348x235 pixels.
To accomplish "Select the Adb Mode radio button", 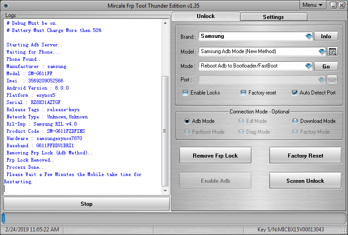I will pos(187,121).
